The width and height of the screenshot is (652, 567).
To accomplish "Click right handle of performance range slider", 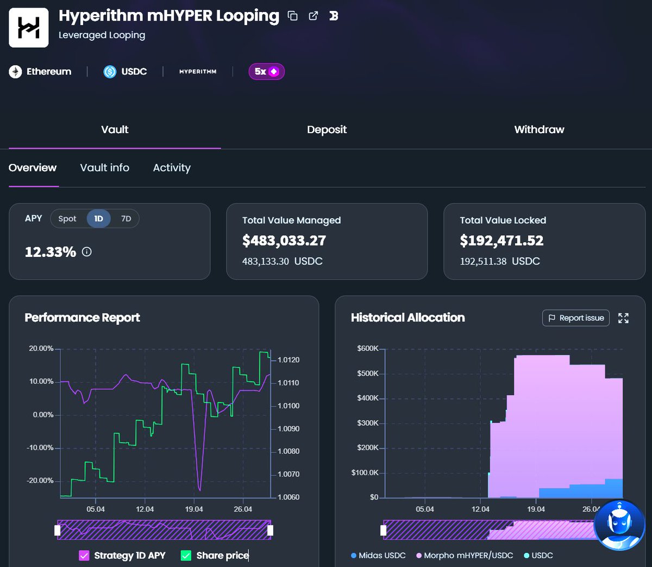I will (x=271, y=530).
